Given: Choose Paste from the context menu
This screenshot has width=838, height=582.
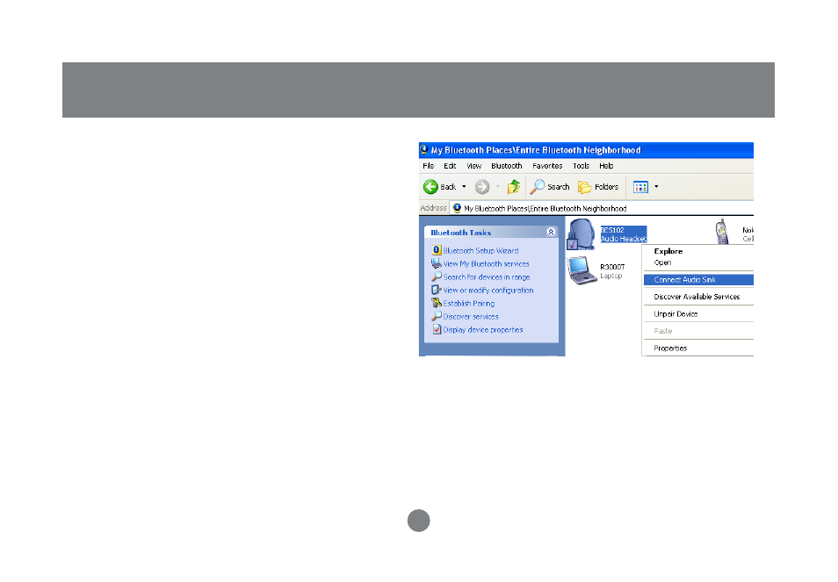Looking at the screenshot, I should coord(662,331).
